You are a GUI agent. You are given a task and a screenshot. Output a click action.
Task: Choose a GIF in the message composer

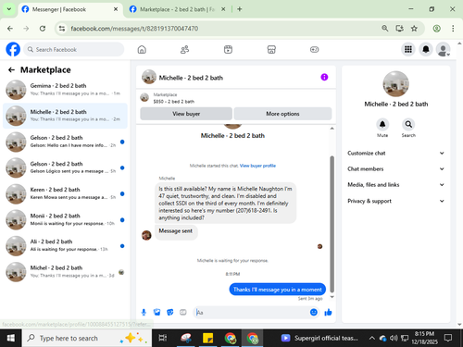coord(183,313)
